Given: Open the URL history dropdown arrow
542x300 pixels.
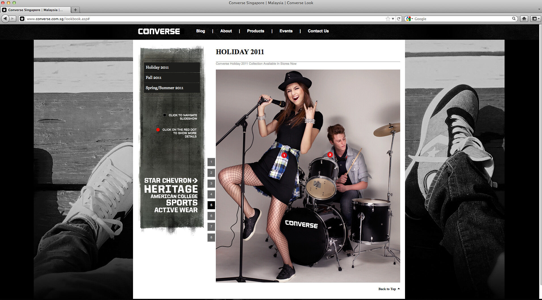Looking at the screenshot, I should 393,19.
